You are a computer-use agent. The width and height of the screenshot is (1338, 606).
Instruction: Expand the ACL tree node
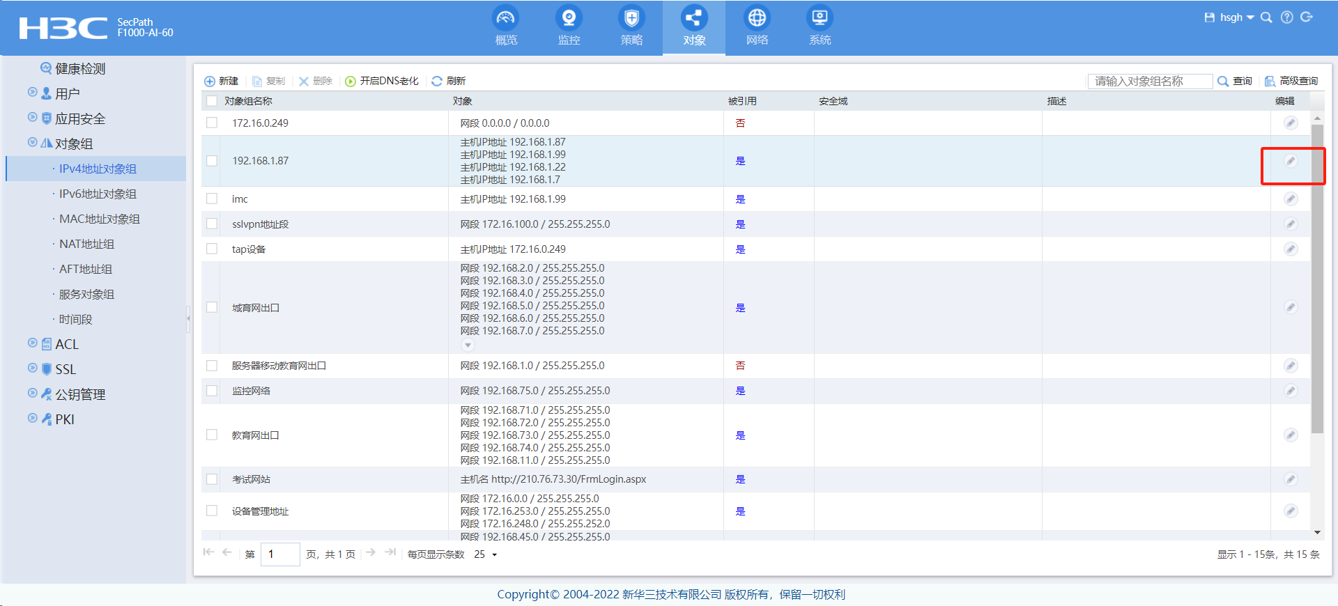point(32,343)
